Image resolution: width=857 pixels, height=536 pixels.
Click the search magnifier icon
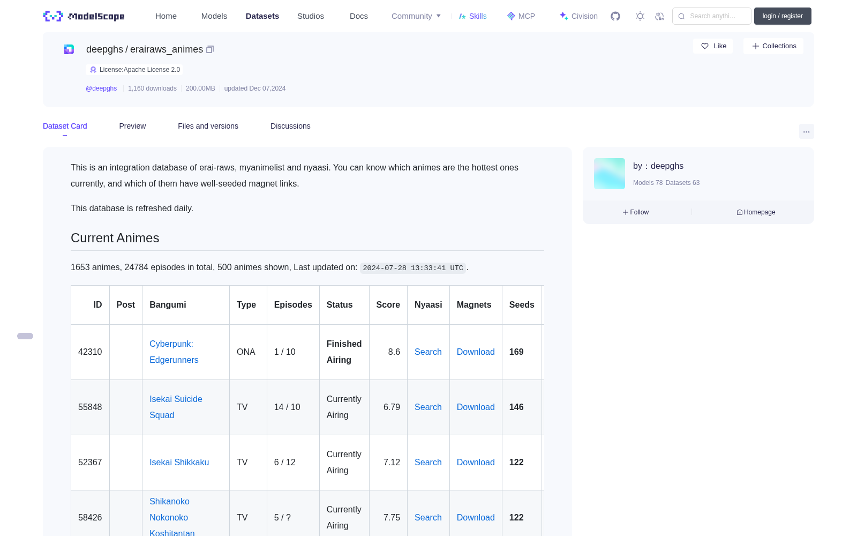click(681, 16)
